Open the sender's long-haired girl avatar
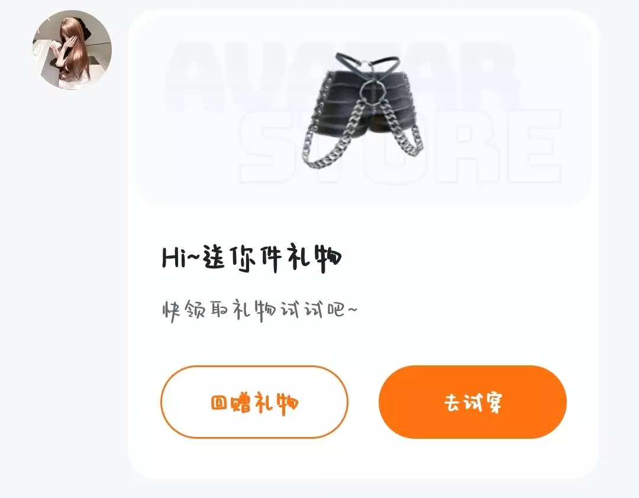This screenshot has width=639, height=498. (72, 50)
